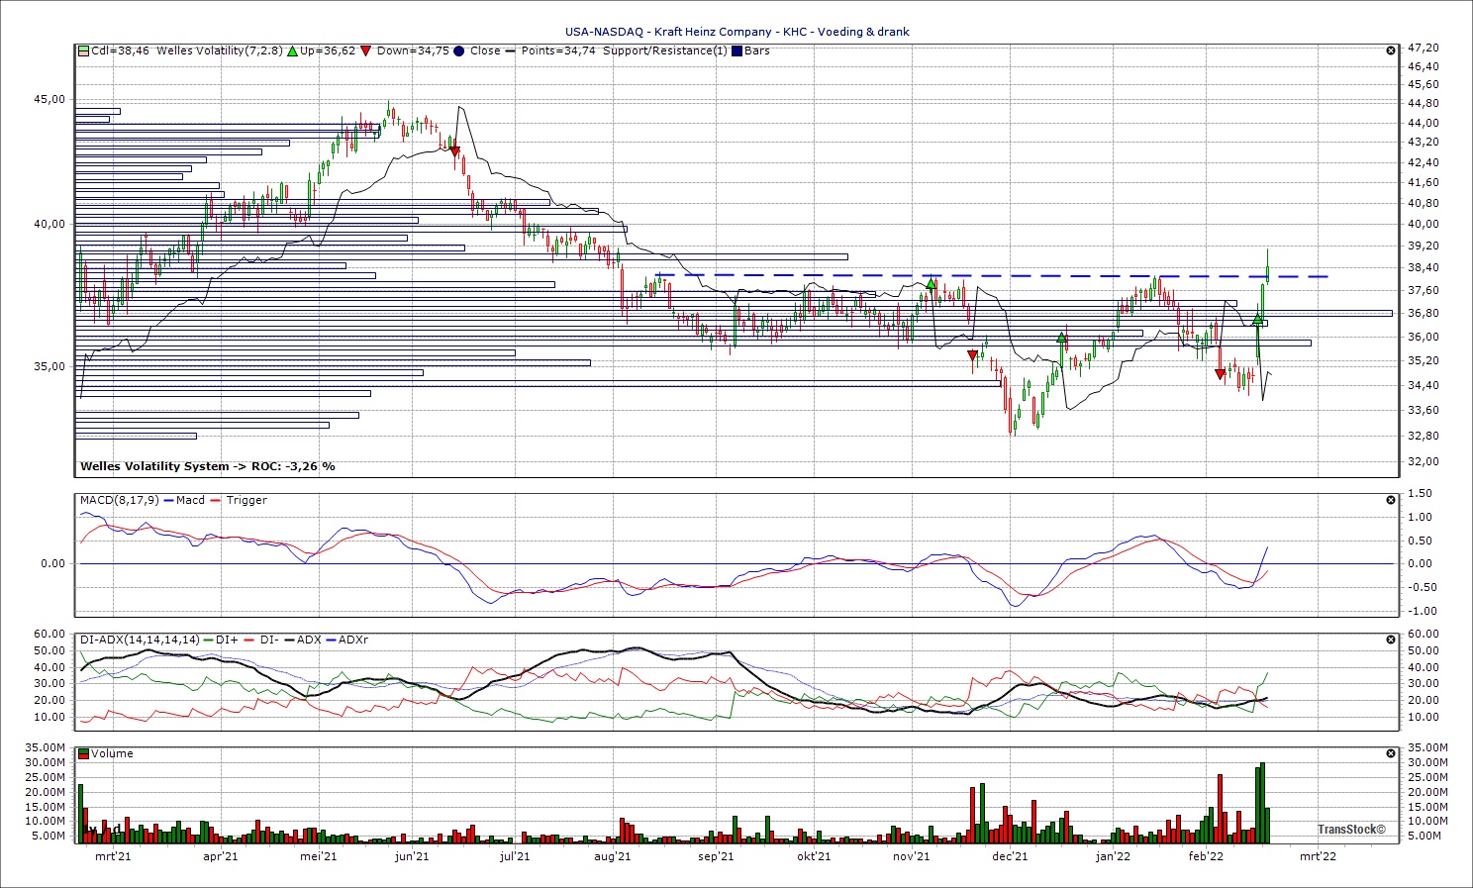Click the Points=34,74 legend label
This screenshot has width=1473, height=888.
558,50
